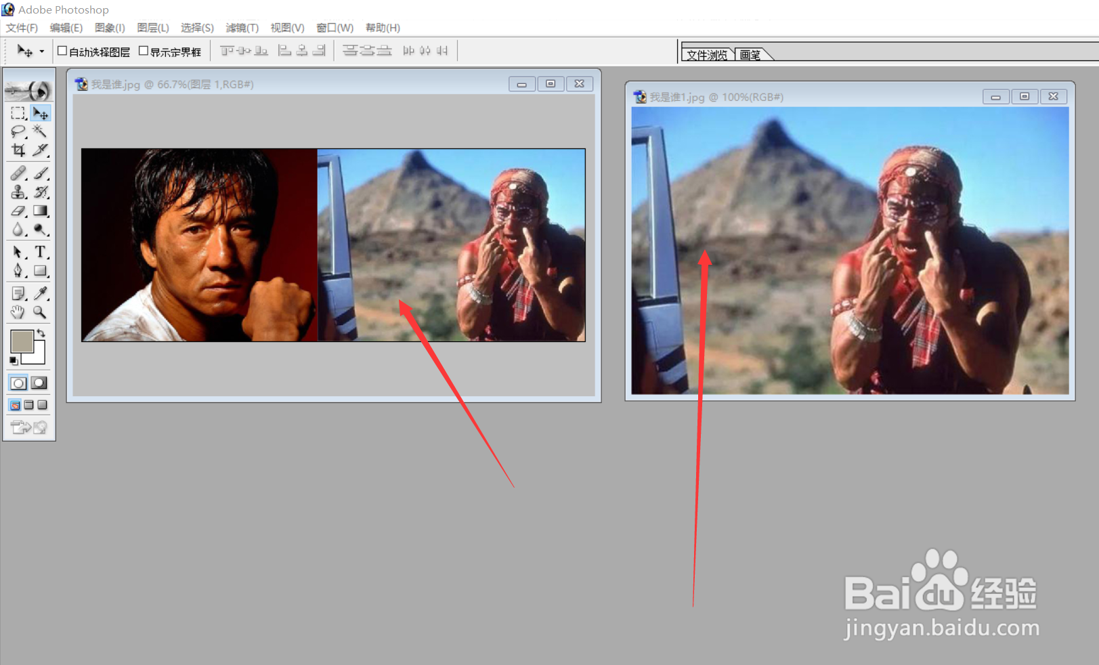The width and height of the screenshot is (1099, 665).
Task: Click align right edges button
Action: [x=319, y=51]
